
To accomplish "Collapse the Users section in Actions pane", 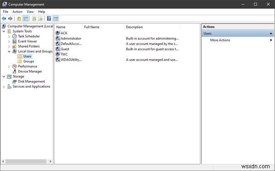I will tap(271, 33).
